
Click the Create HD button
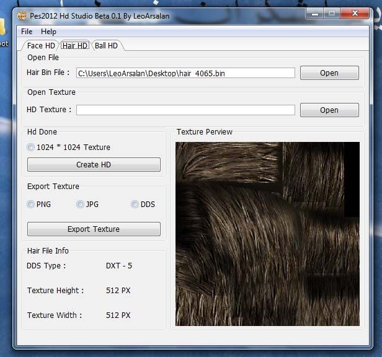pyautogui.click(x=94, y=165)
